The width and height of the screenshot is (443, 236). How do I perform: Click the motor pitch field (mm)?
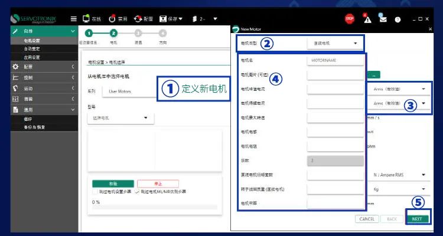(335, 204)
